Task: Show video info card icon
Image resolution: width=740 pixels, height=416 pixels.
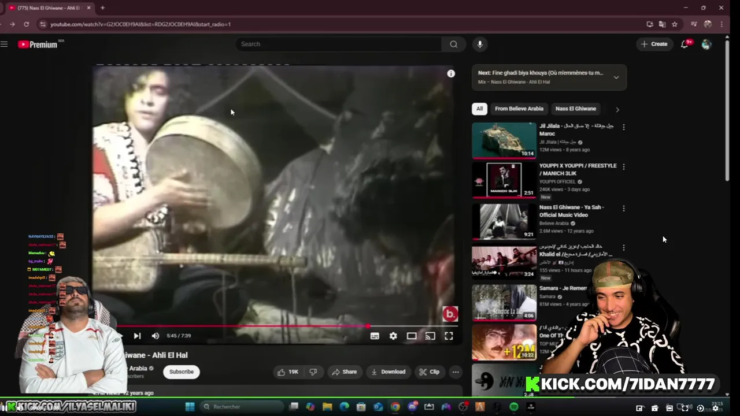Action: [451, 73]
